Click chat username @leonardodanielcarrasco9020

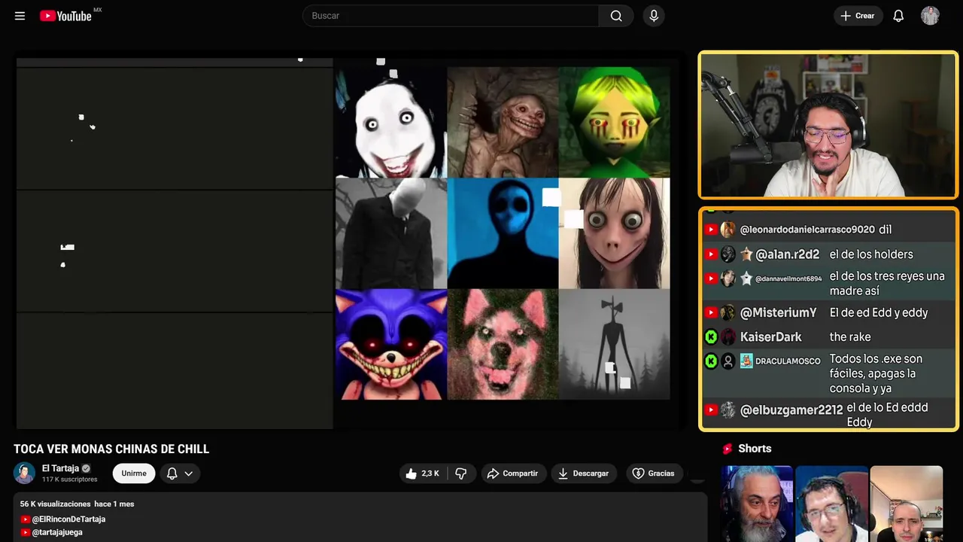click(807, 230)
